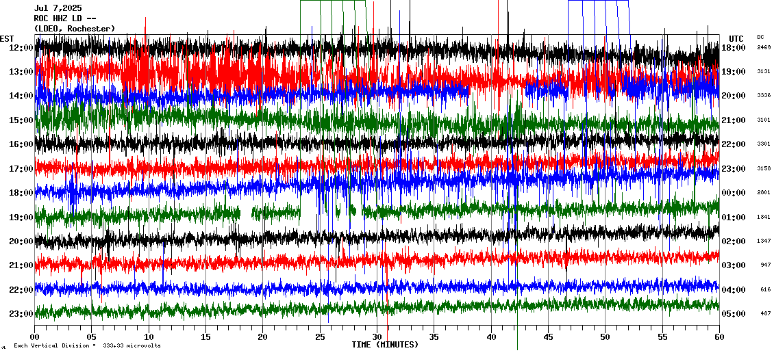The width and height of the screenshot is (774, 355).
Task: Click the 30 minute tick on time axis
Action: (x=377, y=337)
